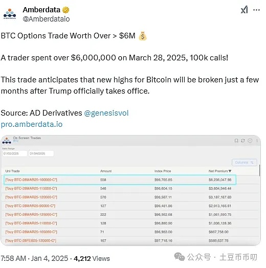Open the Amberdata profile avatar
The height and width of the screenshot is (268, 266).
(10, 14)
